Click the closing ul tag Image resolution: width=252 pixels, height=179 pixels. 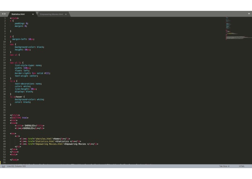tap(18, 147)
